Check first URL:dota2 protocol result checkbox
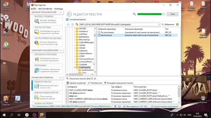The width and height of the screenshot is (211, 118). tap(67, 93)
